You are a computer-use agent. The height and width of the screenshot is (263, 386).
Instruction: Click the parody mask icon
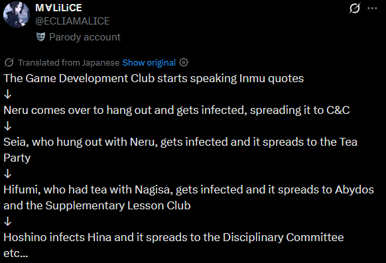click(40, 37)
